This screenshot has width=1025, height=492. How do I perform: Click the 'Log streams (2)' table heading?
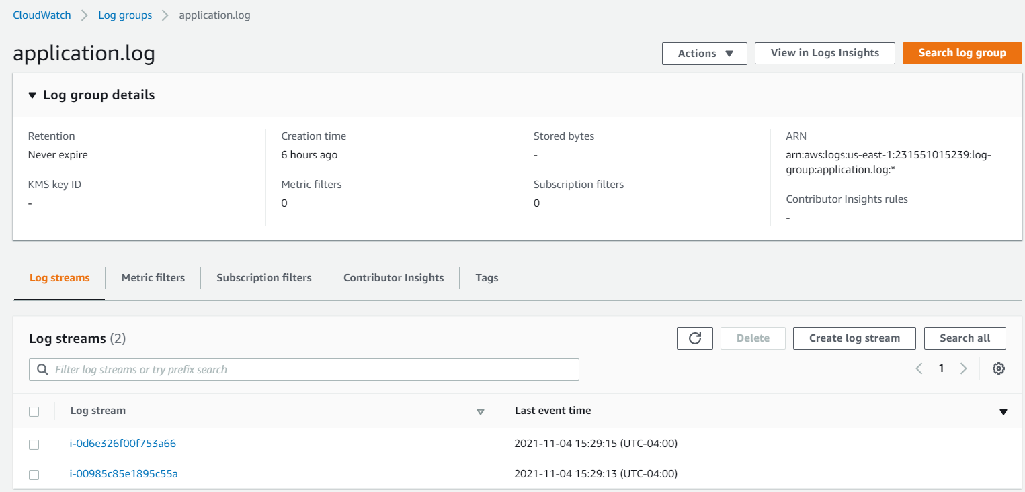[x=77, y=338]
